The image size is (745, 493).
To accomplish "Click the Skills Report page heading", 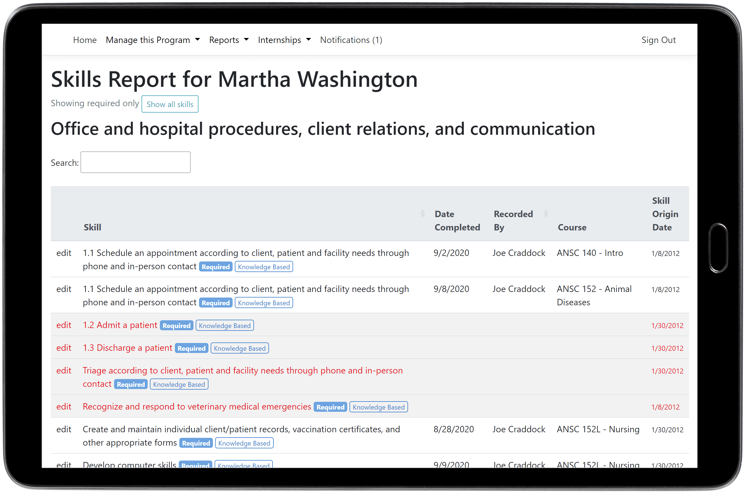I will click(x=234, y=79).
